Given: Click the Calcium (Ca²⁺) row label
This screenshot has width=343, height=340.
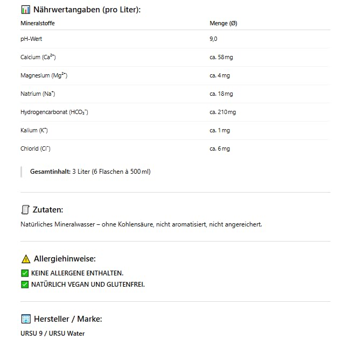Looking at the screenshot, I should pyautogui.click(x=38, y=58).
